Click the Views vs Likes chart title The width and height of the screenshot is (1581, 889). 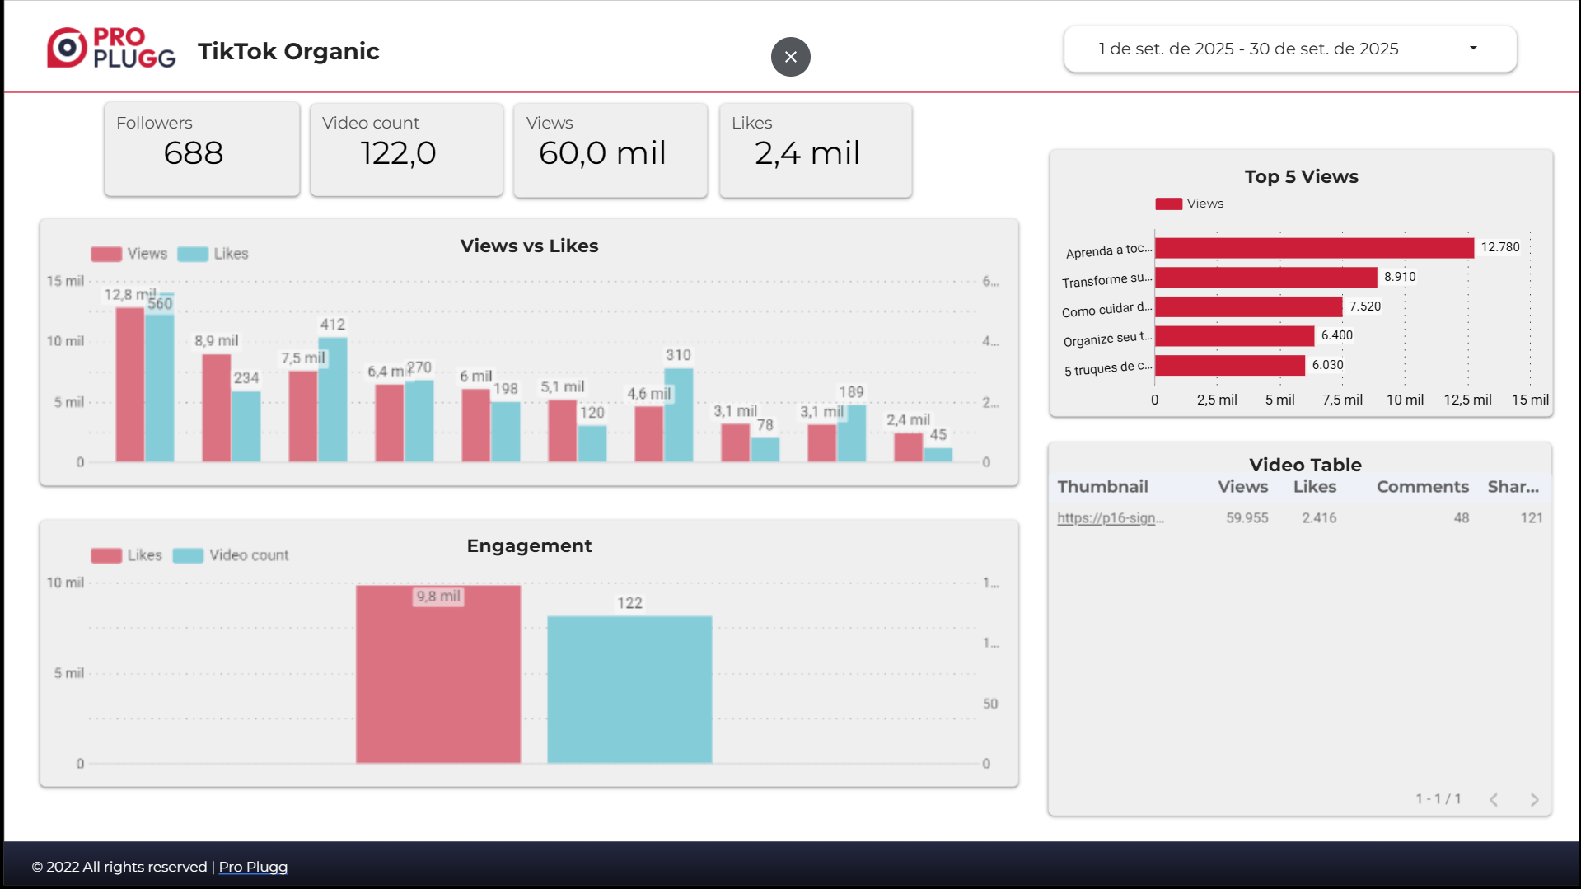pyautogui.click(x=530, y=246)
